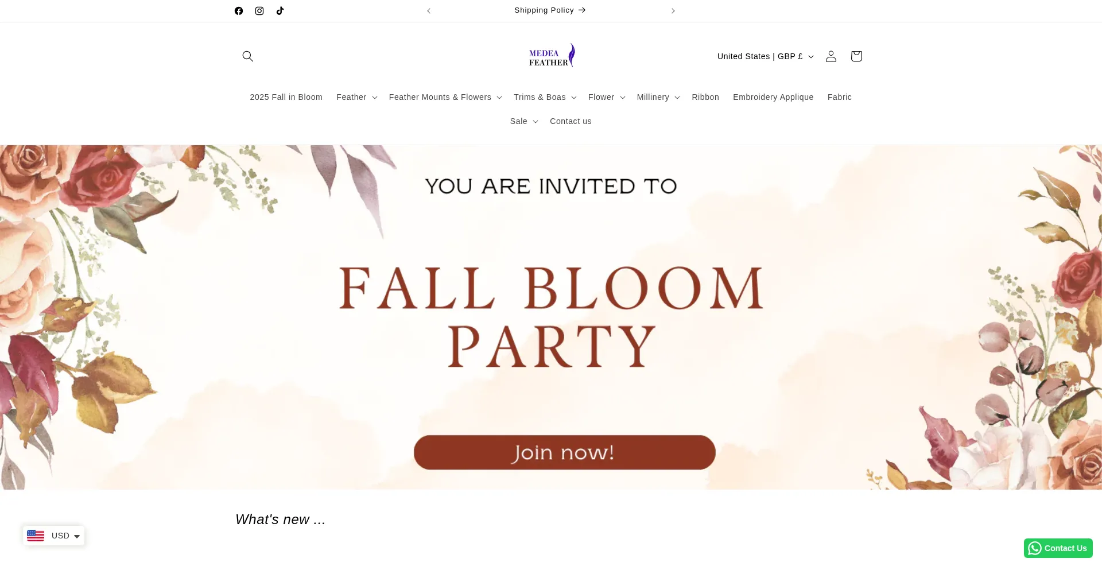Click the Join now! banner button
Viewport: 1102px width, 570px height.
(x=564, y=452)
